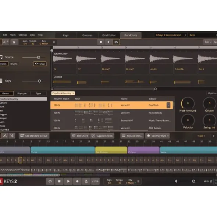Open the Track menu
The image size is (217, 217).
click(x=13, y=35)
